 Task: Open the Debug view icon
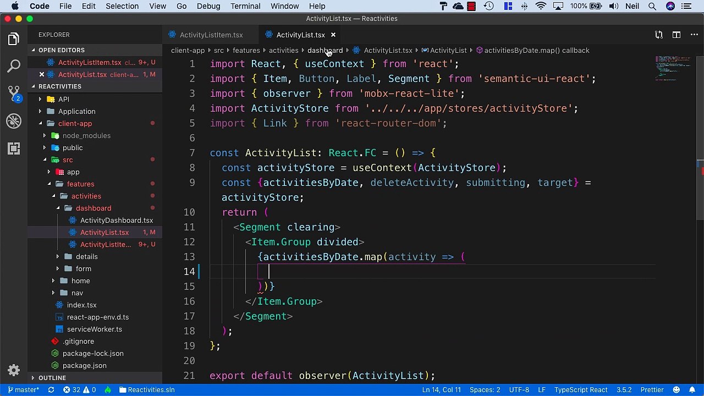coord(14,120)
